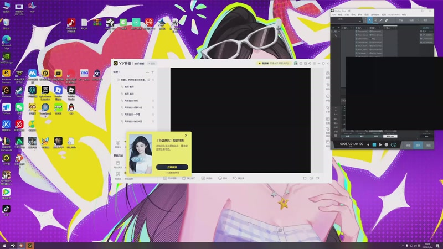Open the girl portrait thumbnail in popup

tap(141, 154)
